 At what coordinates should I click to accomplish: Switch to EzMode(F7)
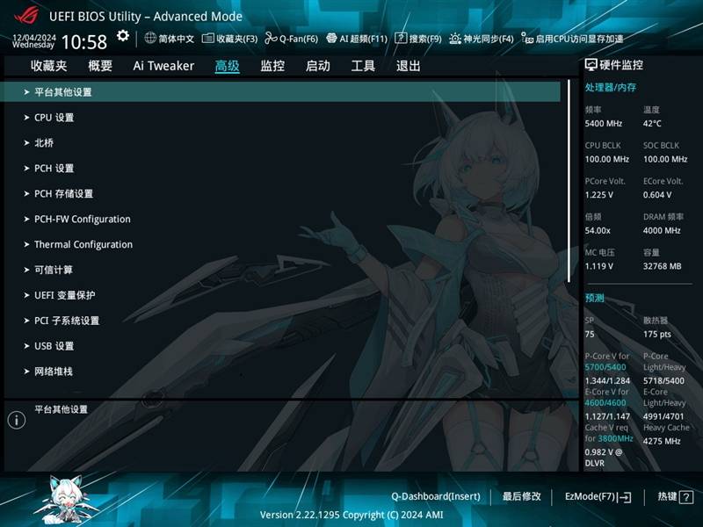tap(598, 497)
